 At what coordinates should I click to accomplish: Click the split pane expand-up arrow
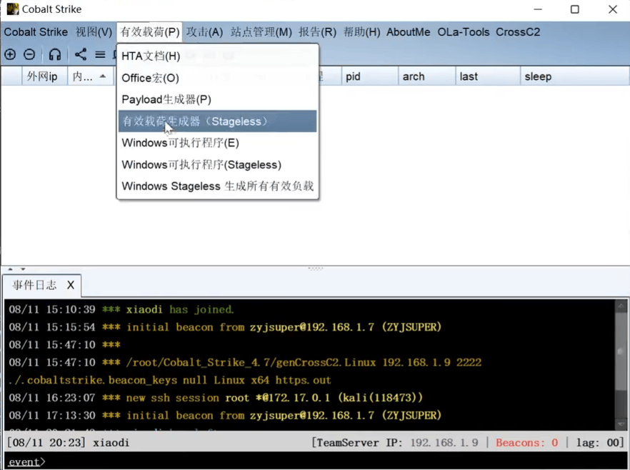11,269
